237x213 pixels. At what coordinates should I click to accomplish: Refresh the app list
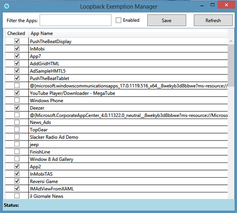[x=213, y=20]
